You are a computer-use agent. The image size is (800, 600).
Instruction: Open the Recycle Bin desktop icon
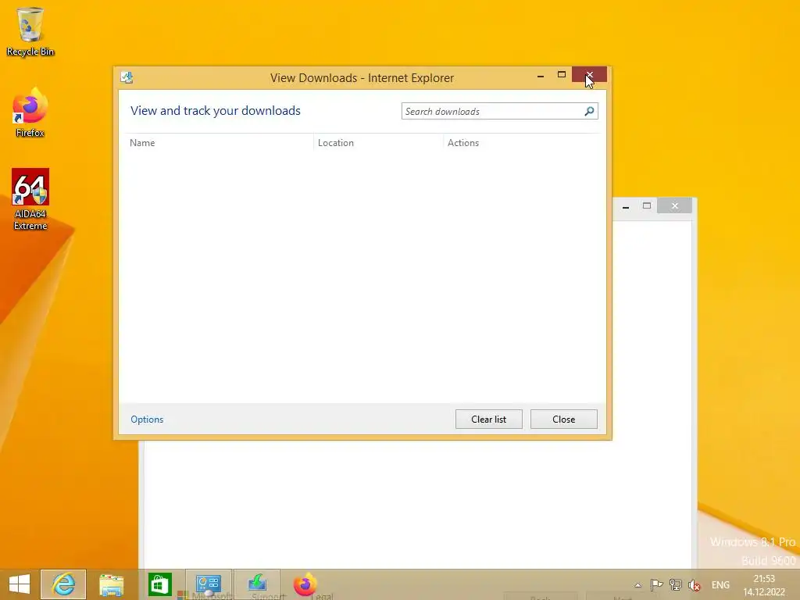pos(30,31)
